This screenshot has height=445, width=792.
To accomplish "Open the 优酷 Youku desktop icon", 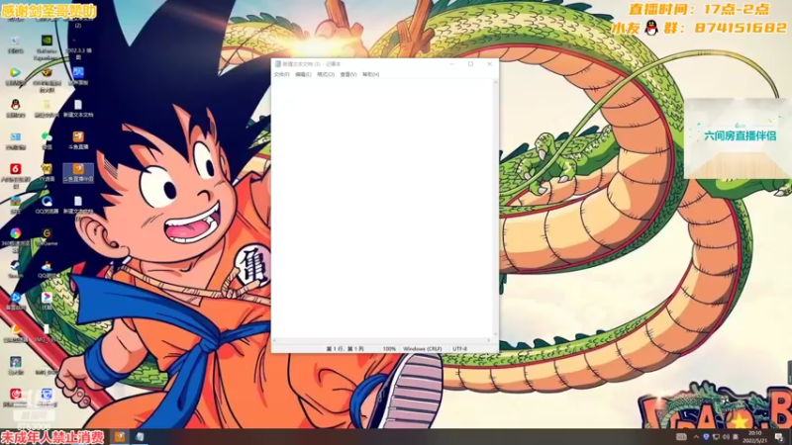I will pos(47,302).
